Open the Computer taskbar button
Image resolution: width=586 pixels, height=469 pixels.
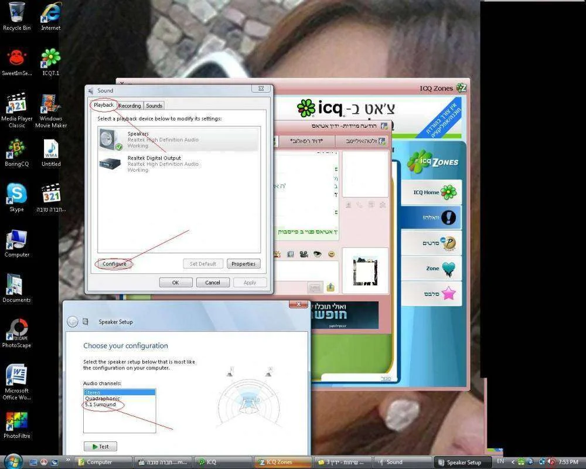click(x=104, y=462)
